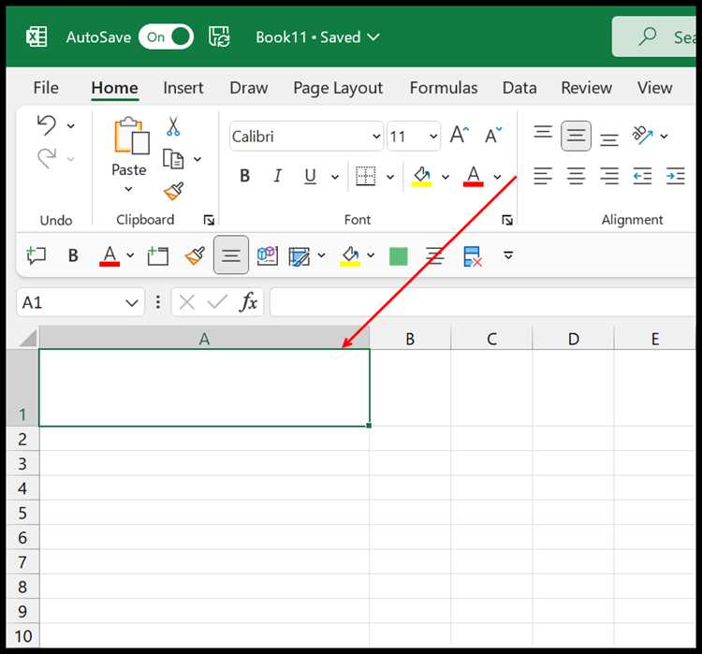The image size is (702, 654).
Task: Apply yellow Fill Color in Font group
Action: point(421,177)
